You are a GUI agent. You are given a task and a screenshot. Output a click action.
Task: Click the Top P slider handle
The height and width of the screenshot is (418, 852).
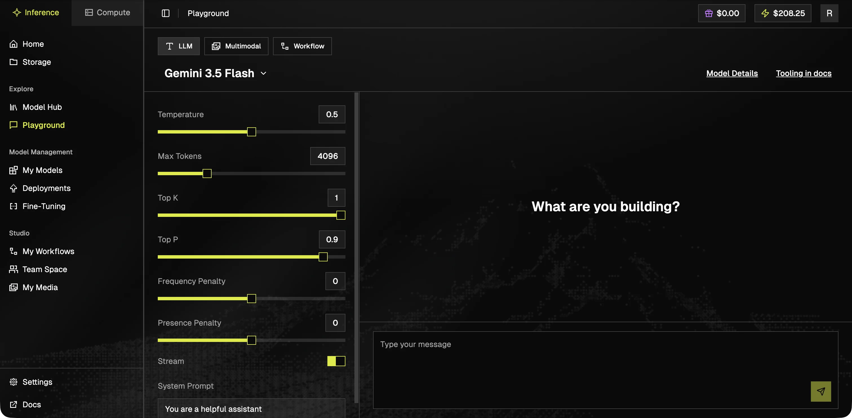[323, 257]
